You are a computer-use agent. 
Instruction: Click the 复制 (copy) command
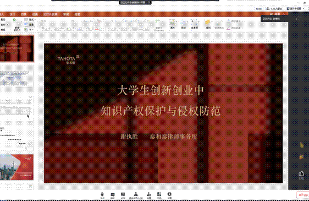[x=3, y=25]
